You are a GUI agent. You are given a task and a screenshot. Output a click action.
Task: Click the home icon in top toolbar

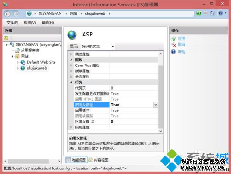[x=213, y=13]
